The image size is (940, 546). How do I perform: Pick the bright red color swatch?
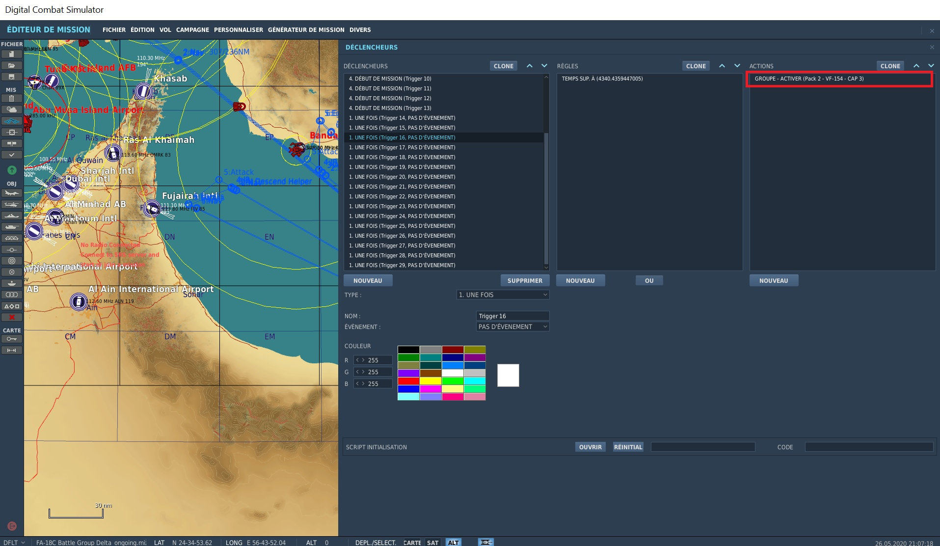pyautogui.click(x=408, y=381)
